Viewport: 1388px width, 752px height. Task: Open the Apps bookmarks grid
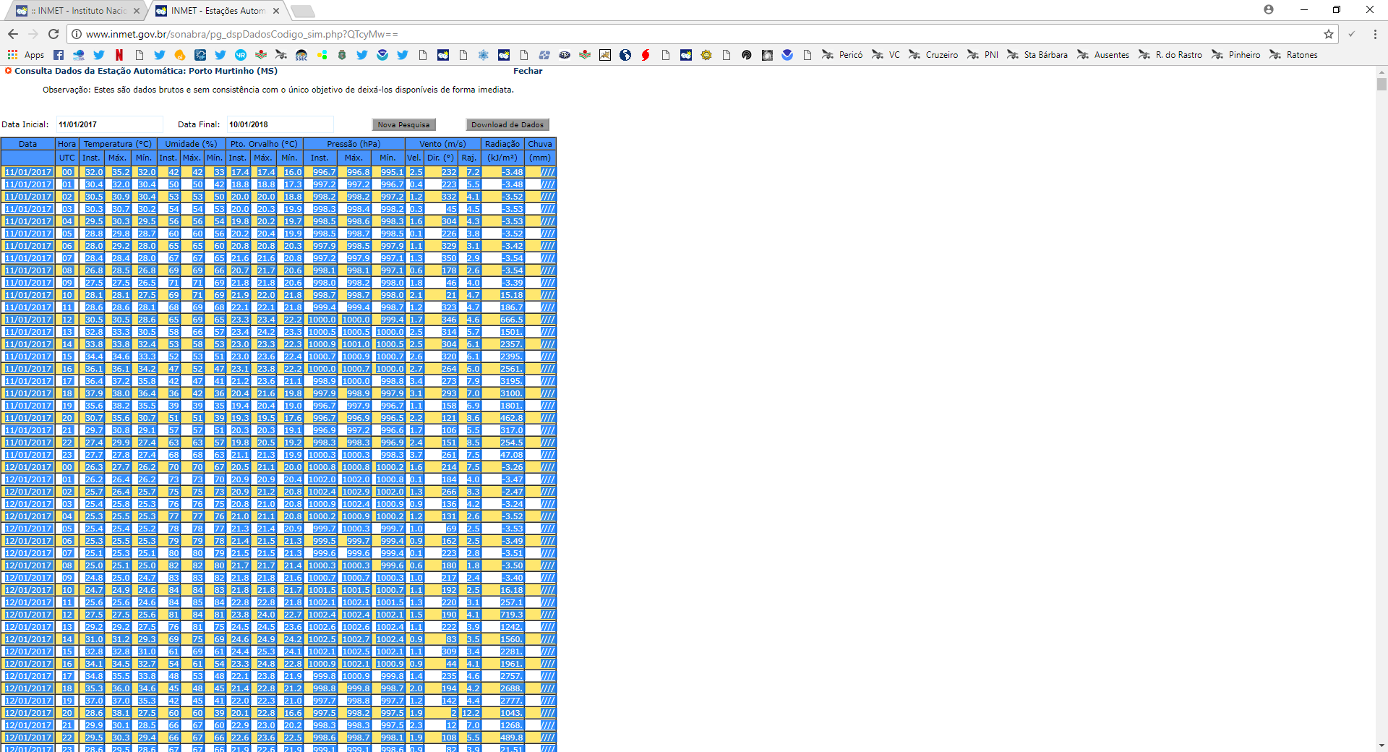(x=25, y=55)
